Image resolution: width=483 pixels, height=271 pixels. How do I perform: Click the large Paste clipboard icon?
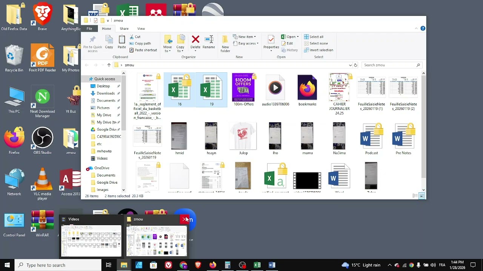122,40
